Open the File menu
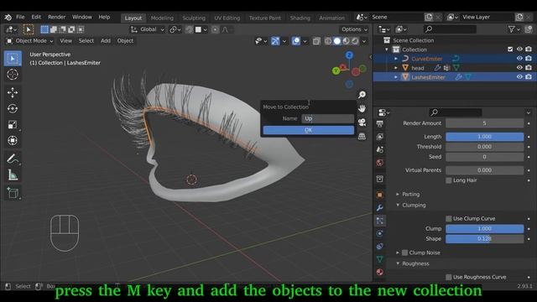Viewport: 537px width, 302px height. [20, 17]
